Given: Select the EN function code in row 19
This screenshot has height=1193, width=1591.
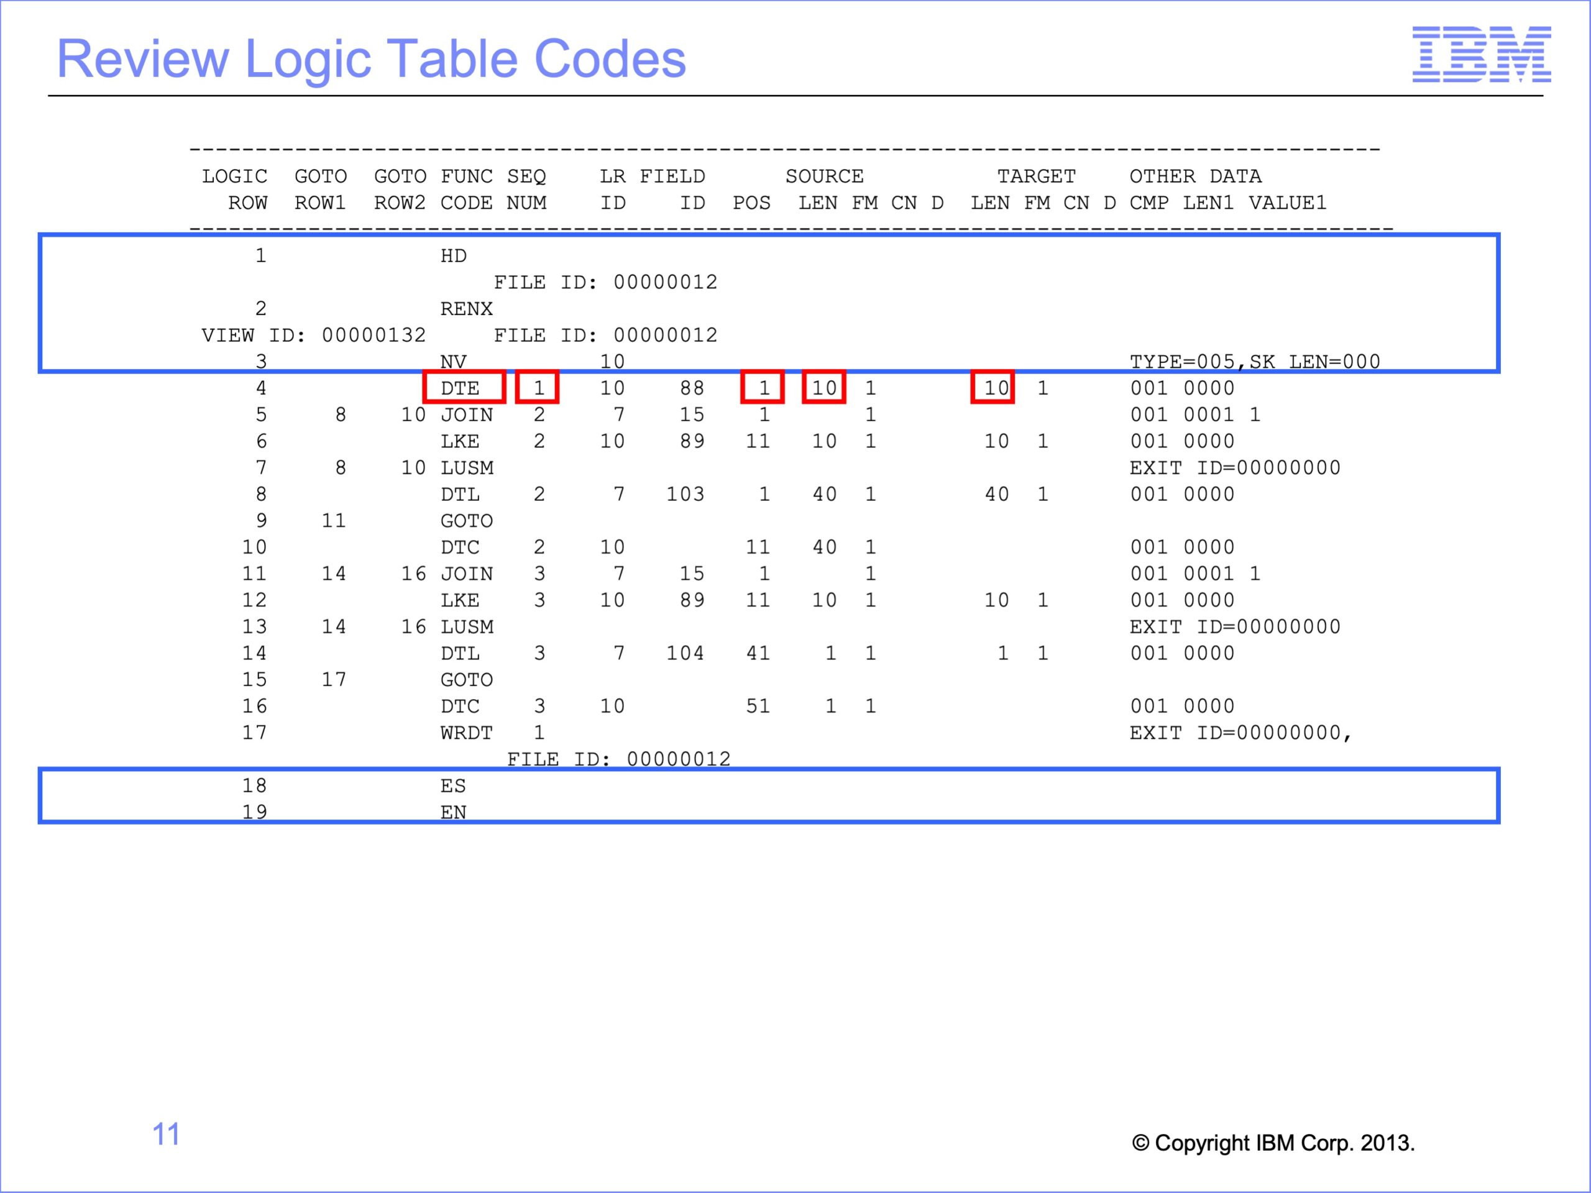Looking at the screenshot, I should click(x=454, y=813).
